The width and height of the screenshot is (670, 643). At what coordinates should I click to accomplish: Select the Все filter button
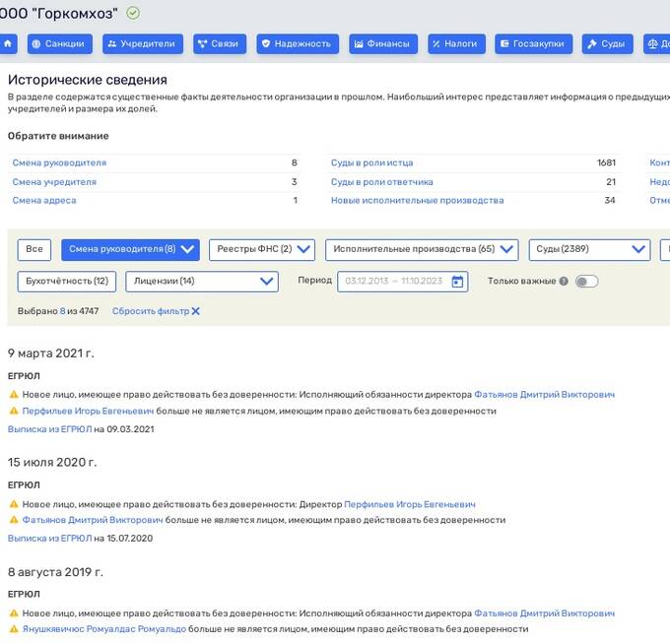pos(34,249)
